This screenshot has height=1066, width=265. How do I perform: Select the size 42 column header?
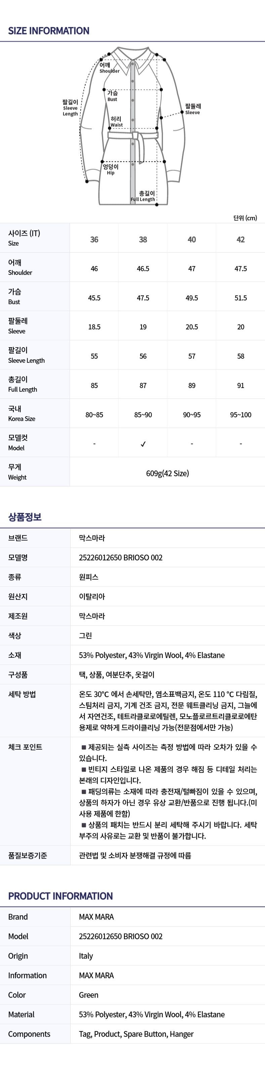tap(240, 239)
